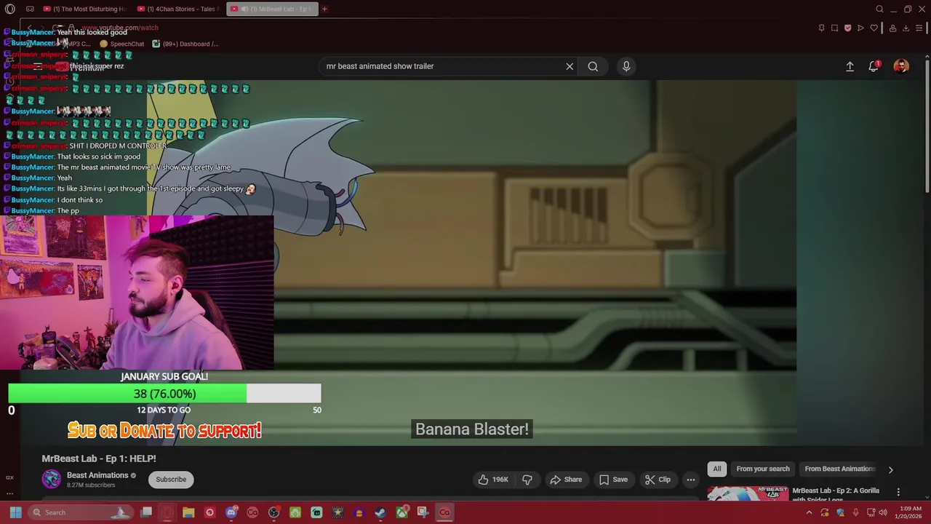Open the 1:09 AM clock and calendar
The width and height of the screenshot is (931, 524).
pos(910,512)
